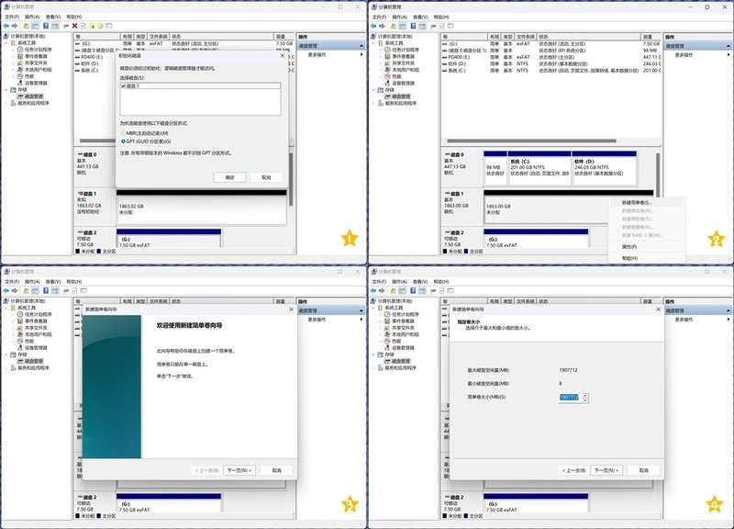Click forward arrow in the 初始化磁盘 dialog window toolbar
The image size is (734, 529).
[x=15, y=26]
